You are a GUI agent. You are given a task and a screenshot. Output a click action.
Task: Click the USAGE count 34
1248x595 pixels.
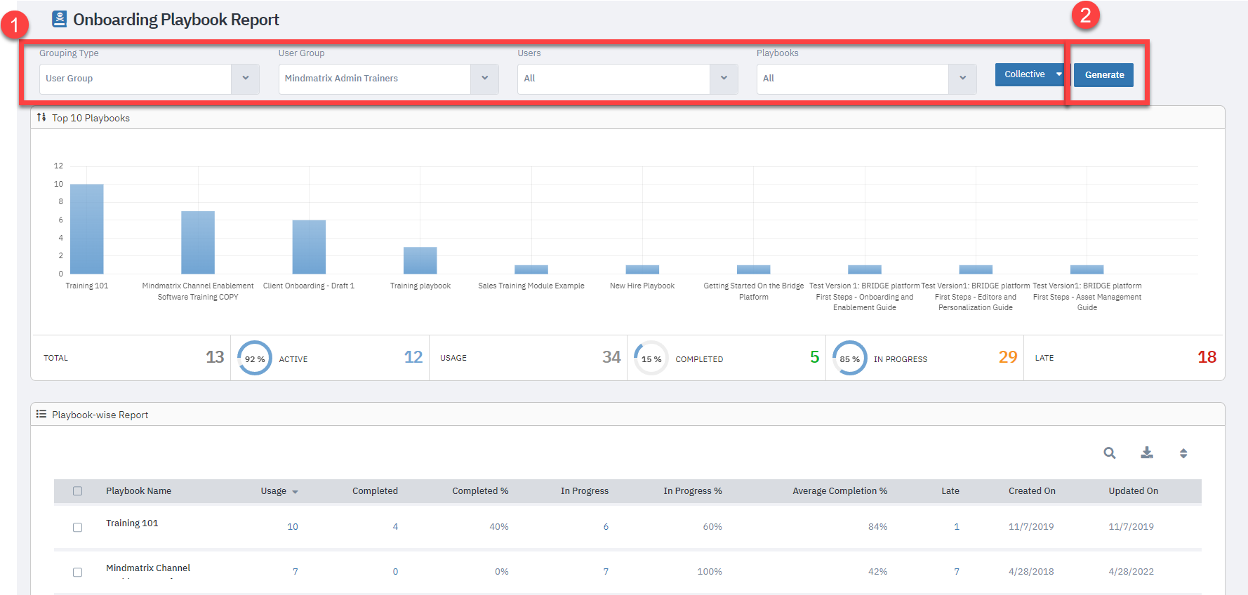tap(611, 357)
